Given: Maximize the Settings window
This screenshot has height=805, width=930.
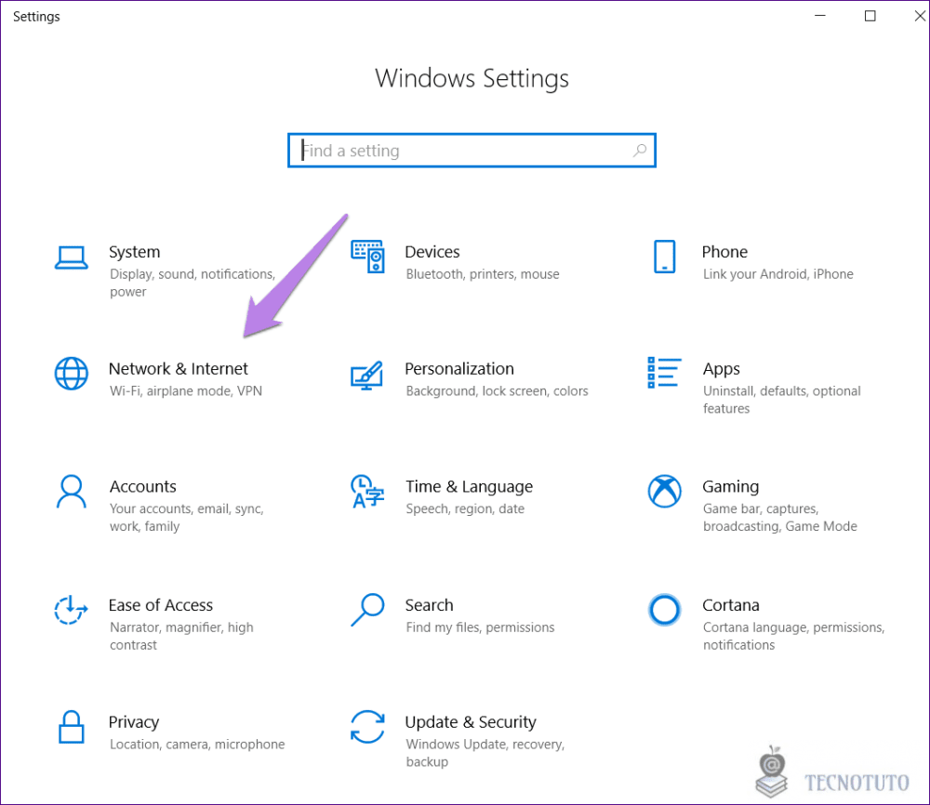Looking at the screenshot, I should click(870, 16).
